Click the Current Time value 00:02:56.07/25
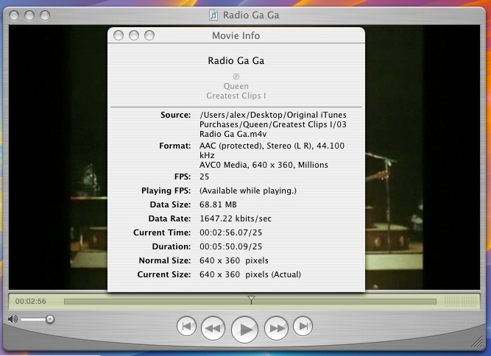This screenshot has width=491, height=356. tap(231, 232)
